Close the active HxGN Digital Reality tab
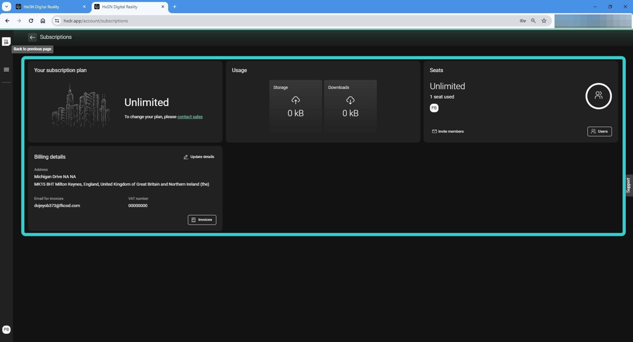The width and height of the screenshot is (633, 342). 163,7
